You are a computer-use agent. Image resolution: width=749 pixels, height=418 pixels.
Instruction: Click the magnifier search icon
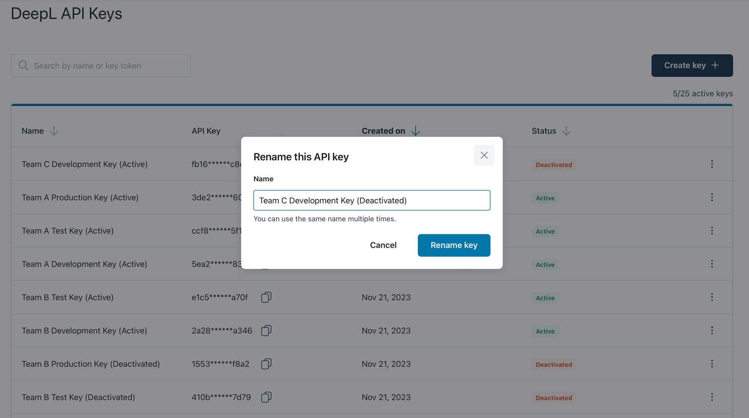(x=23, y=65)
